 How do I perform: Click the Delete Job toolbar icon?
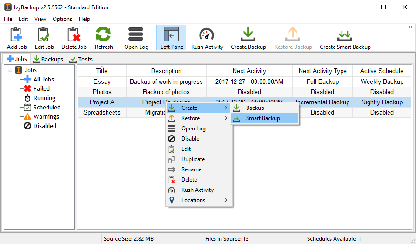[x=74, y=38]
